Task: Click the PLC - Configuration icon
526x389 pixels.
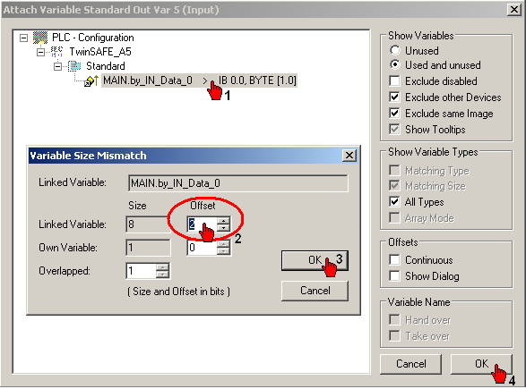Action: 40,38
